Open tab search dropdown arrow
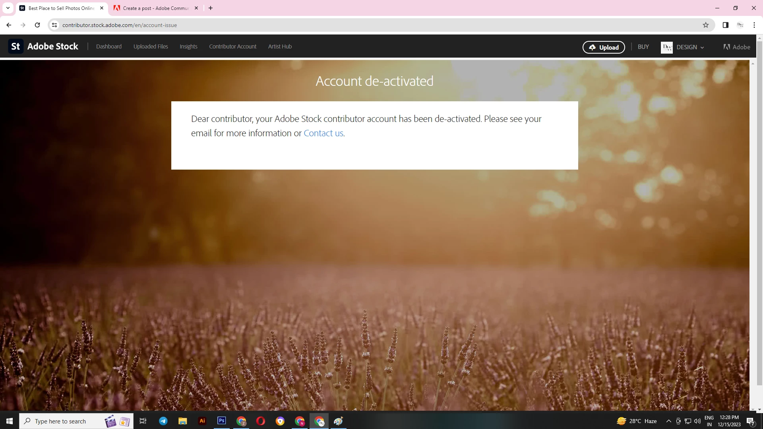Image resolution: width=763 pixels, height=429 pixels. tap(8, 8)
